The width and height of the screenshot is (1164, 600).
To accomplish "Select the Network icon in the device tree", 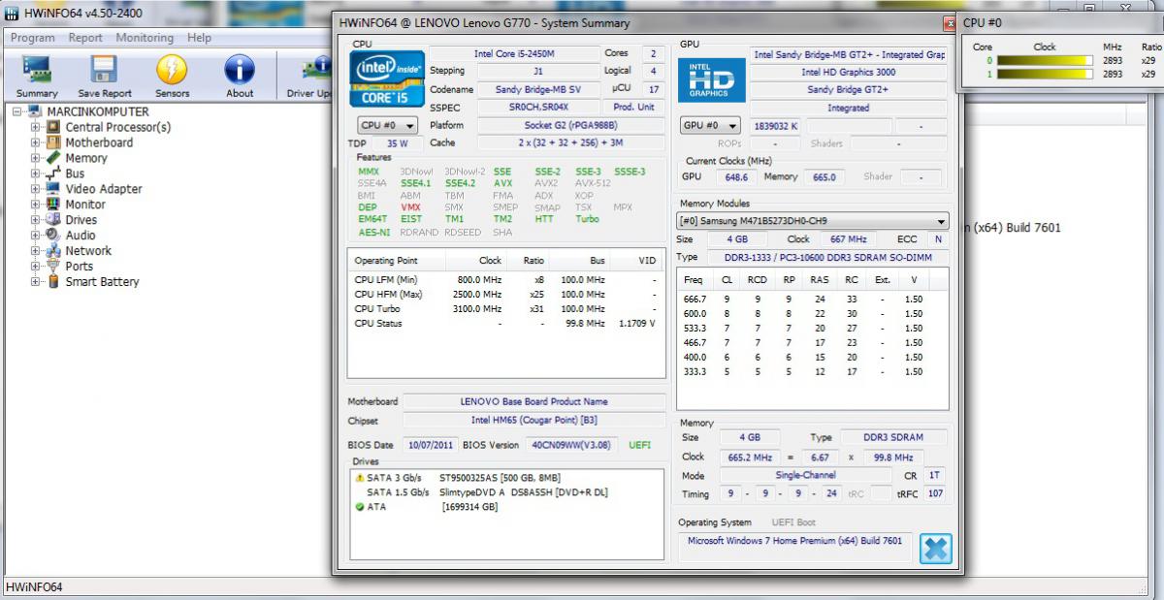I will coord(53,251).
